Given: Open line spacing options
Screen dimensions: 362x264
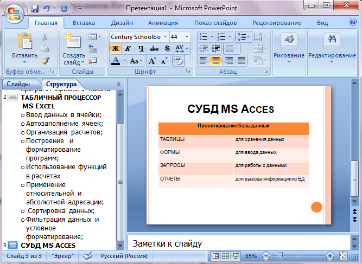Looking at the screenshot, I should coord(244,36).
